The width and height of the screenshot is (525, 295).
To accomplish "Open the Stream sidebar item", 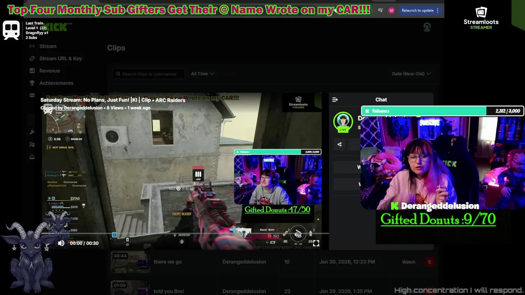I will 48,46.
